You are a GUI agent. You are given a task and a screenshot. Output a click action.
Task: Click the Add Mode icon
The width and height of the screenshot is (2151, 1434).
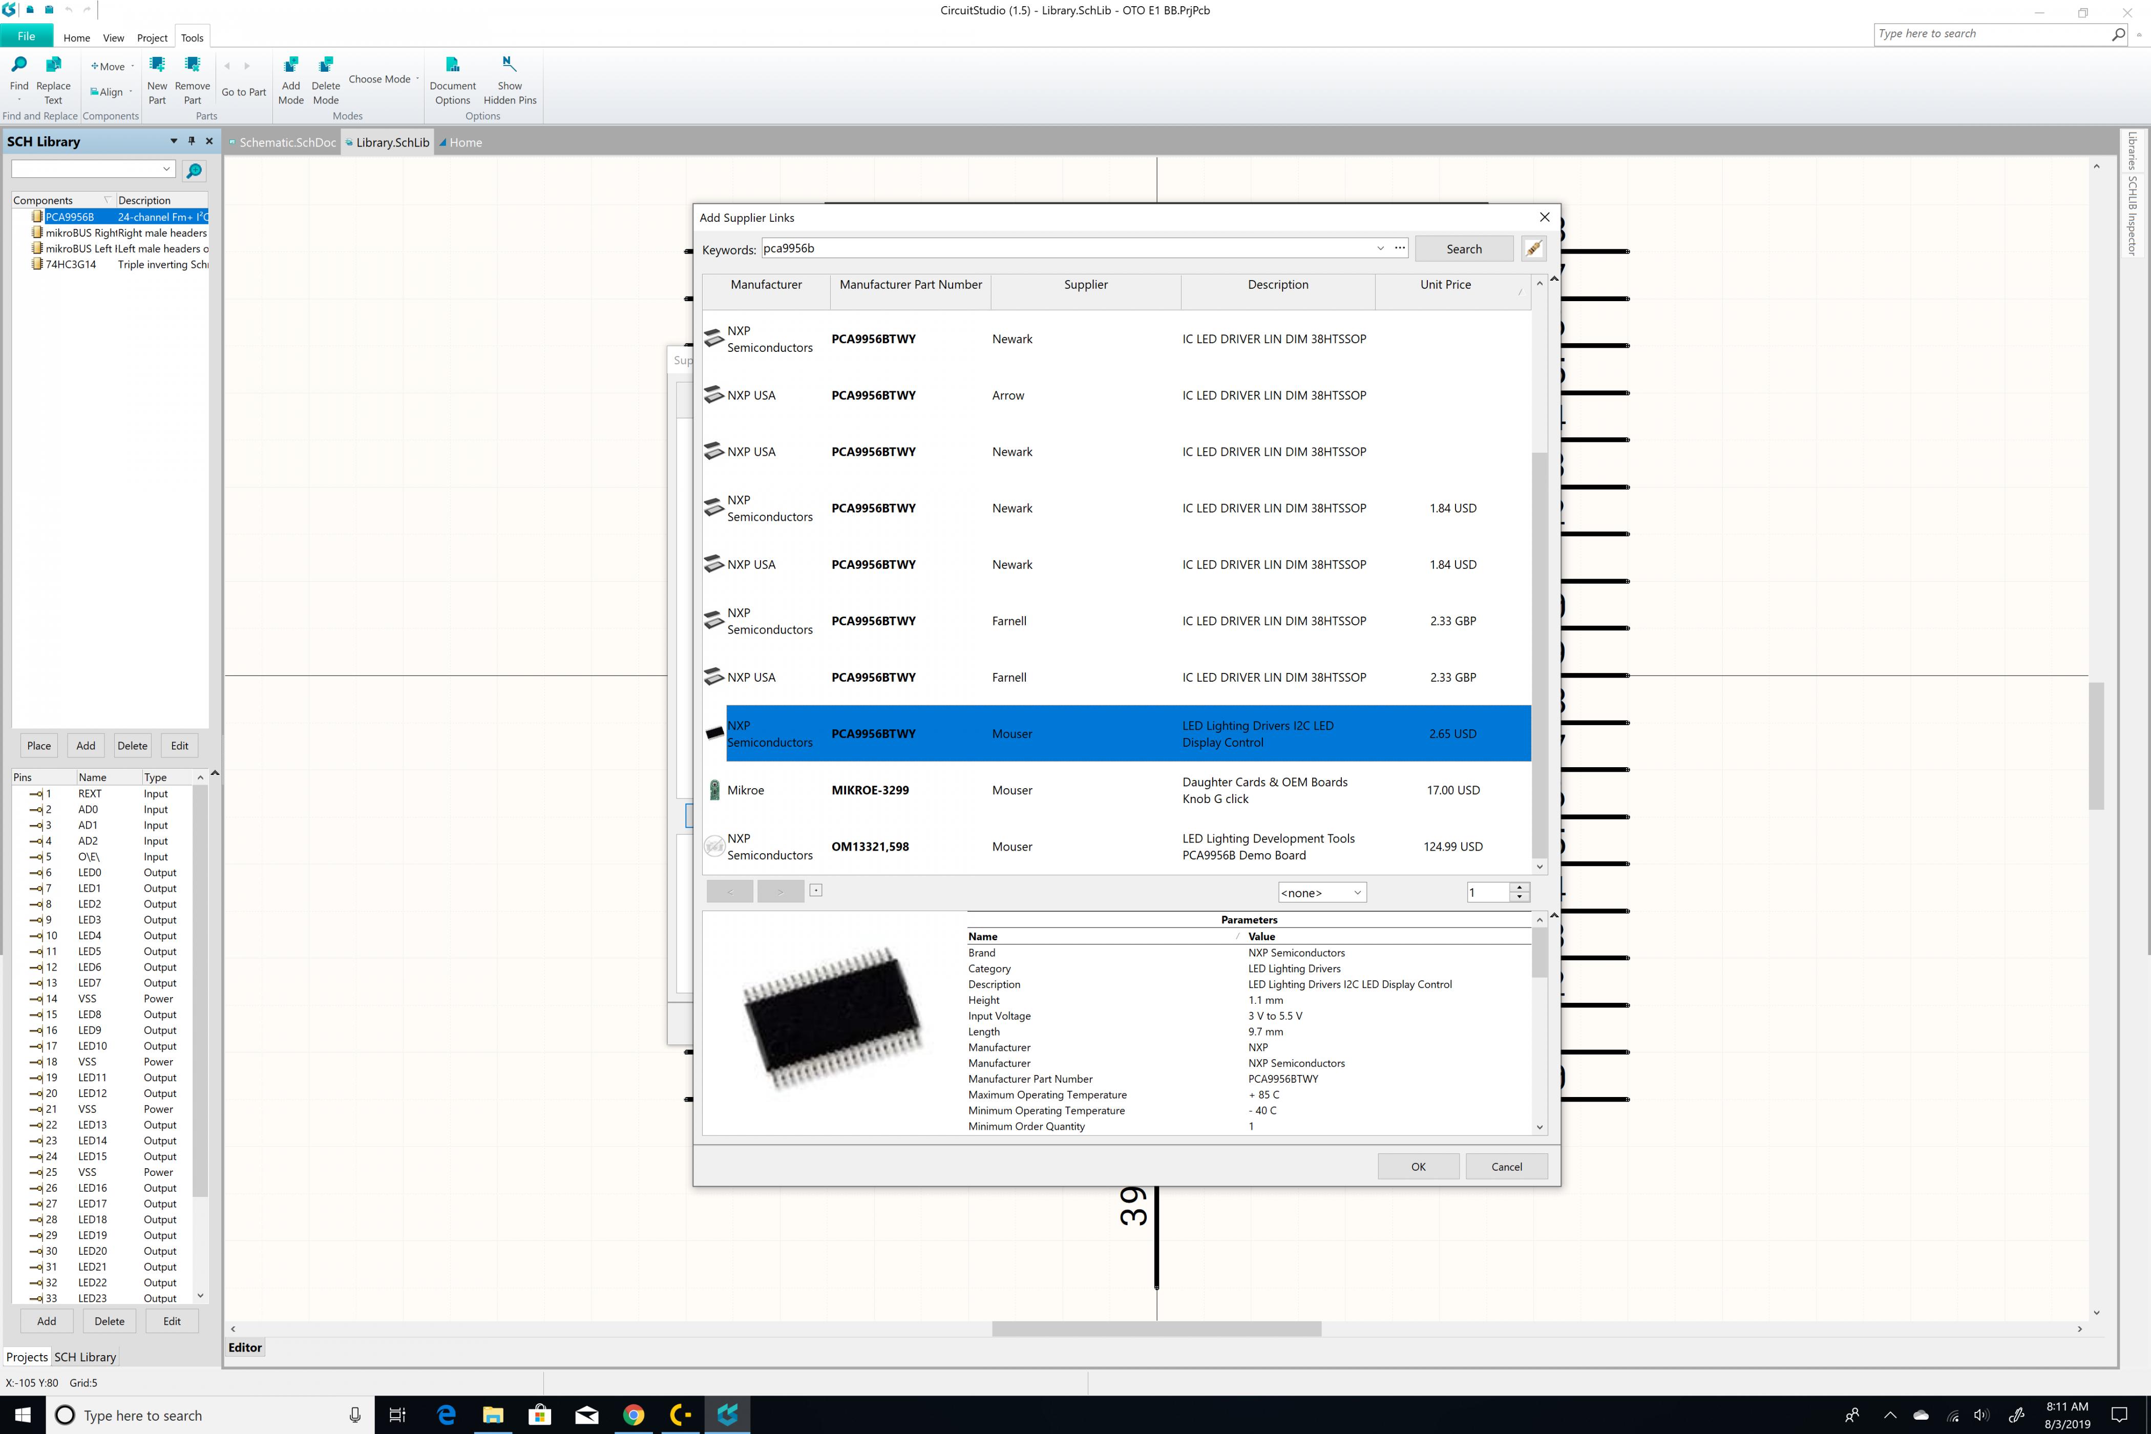coord(291,64)
